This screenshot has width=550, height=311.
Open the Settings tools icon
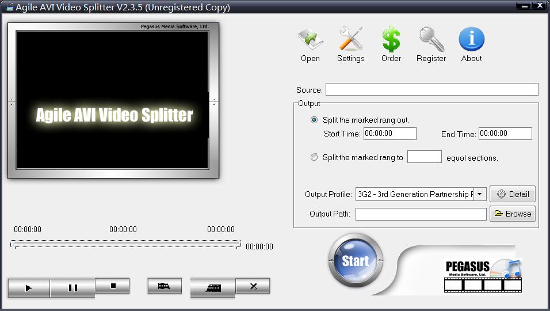point(350,44)
